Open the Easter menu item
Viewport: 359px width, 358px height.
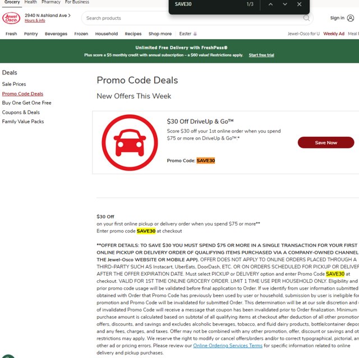tap(188, 34)
